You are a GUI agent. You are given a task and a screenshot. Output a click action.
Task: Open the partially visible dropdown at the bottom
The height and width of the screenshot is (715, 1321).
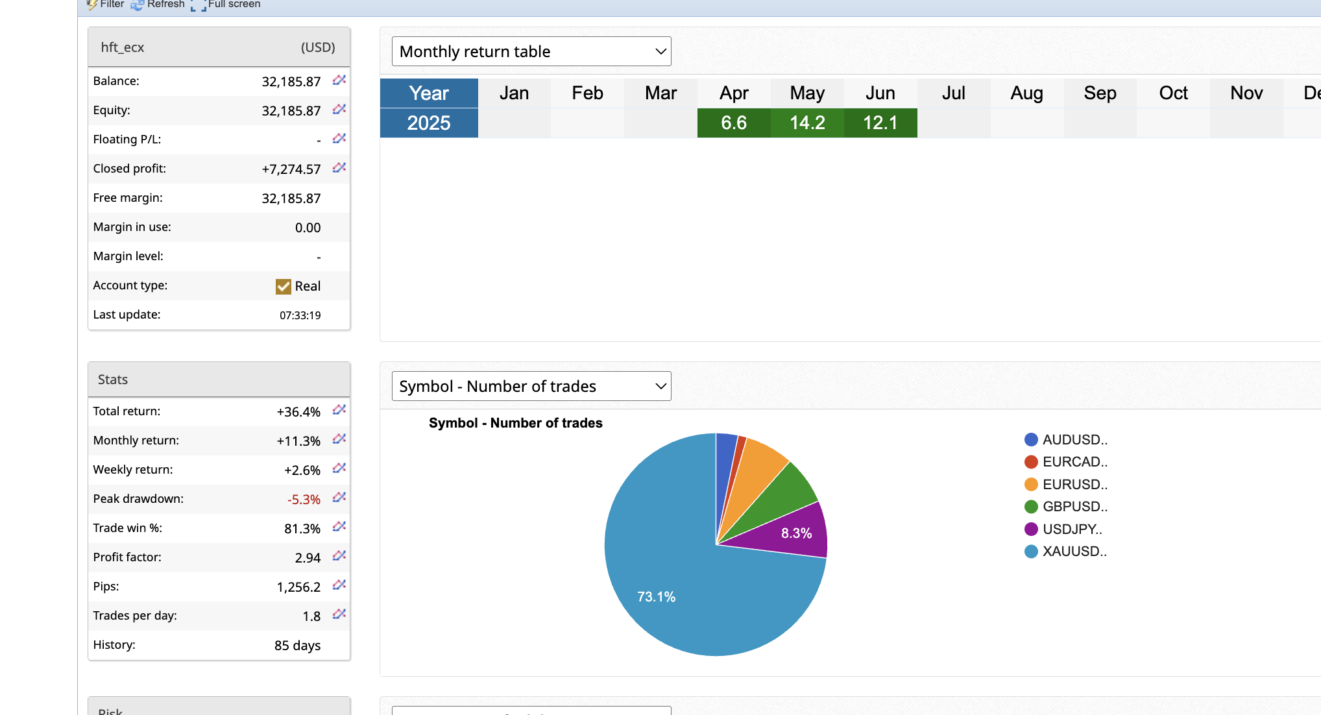click(531, 710)
